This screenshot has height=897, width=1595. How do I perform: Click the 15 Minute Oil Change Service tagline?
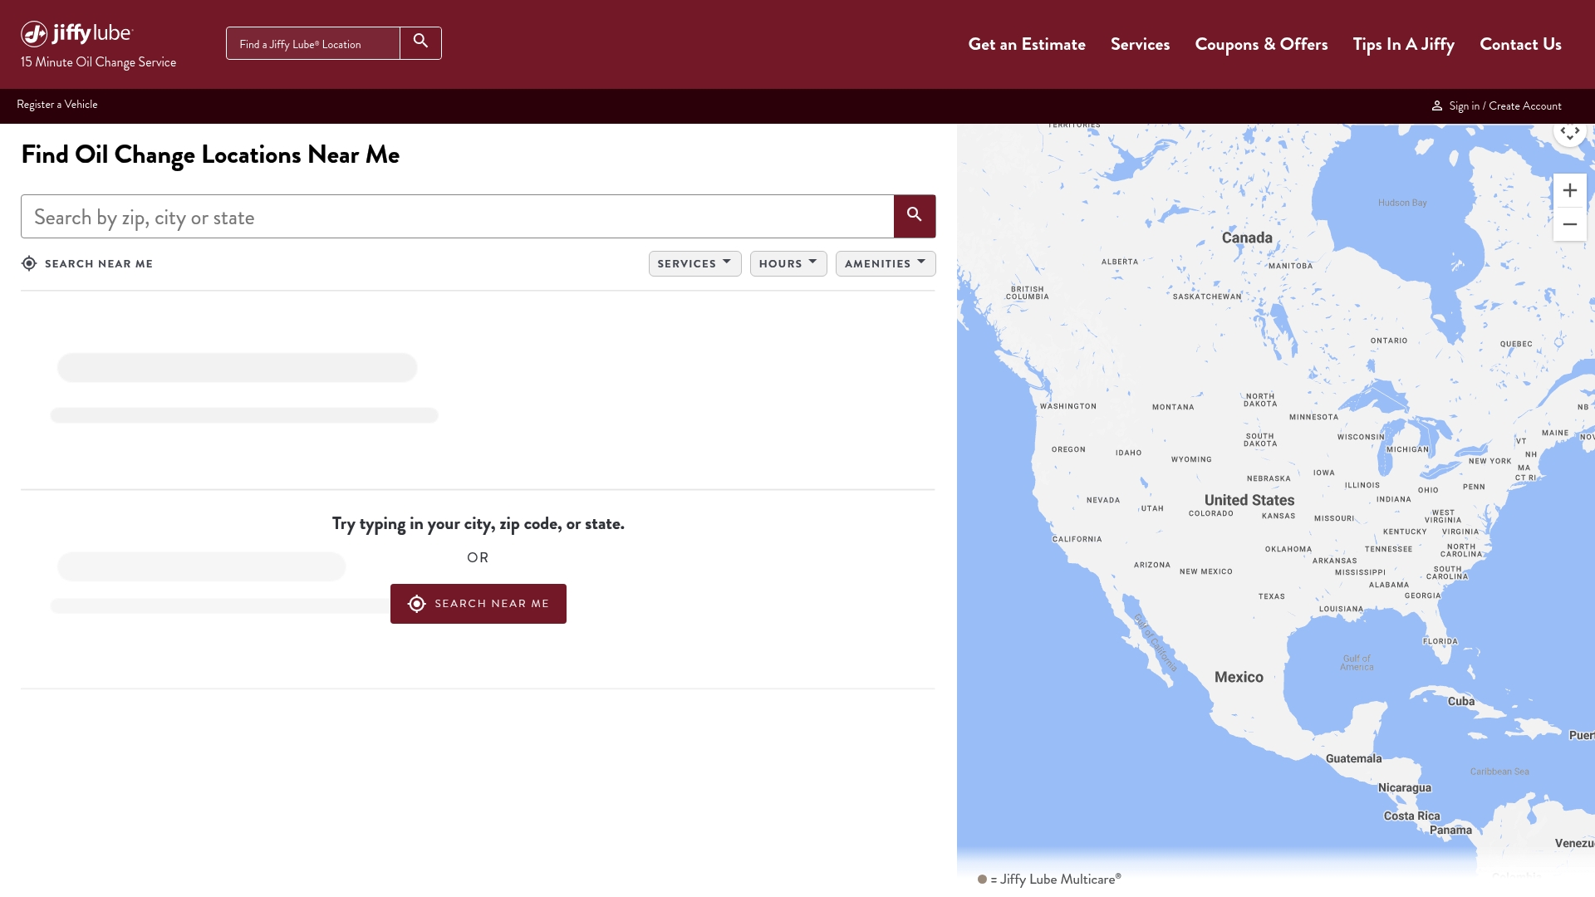98,62
